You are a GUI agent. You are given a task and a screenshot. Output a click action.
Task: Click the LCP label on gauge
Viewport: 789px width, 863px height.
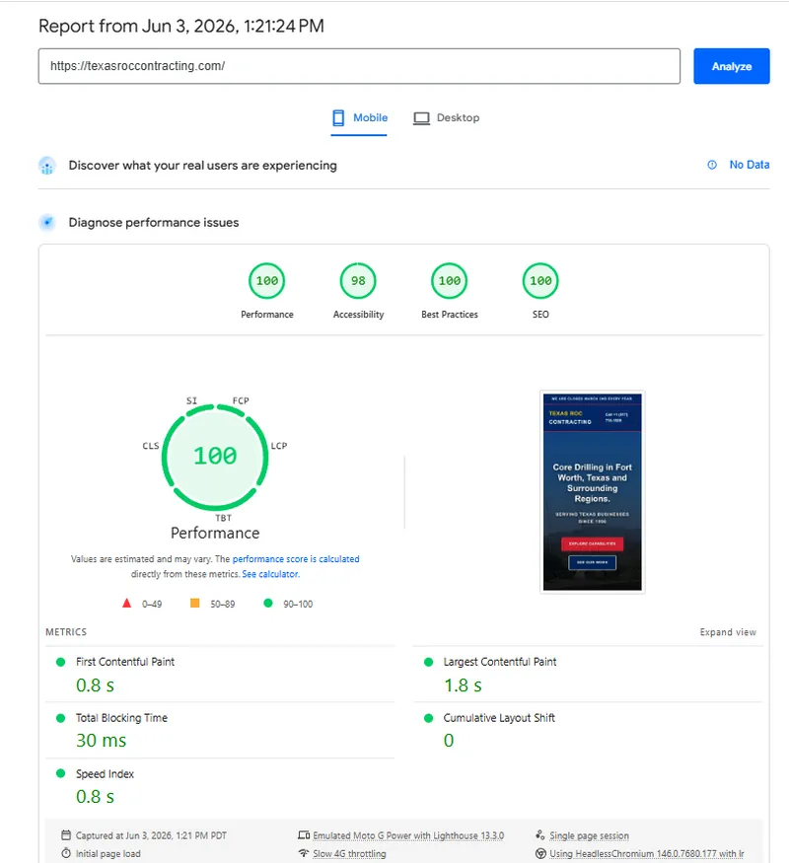pos(279,446)
